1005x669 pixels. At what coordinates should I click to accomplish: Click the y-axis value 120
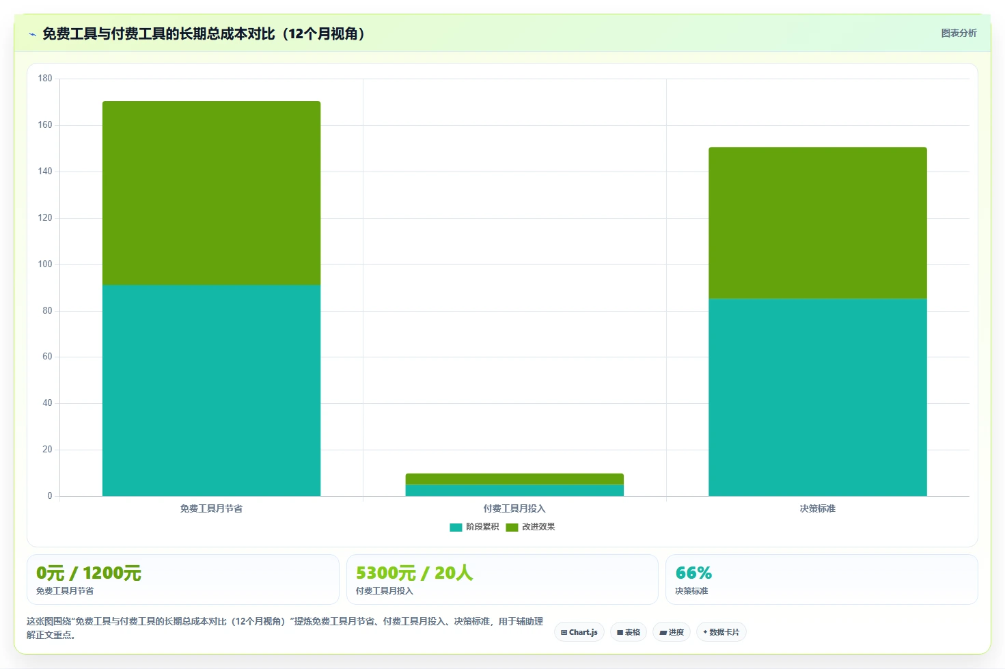tap(45, 218)
